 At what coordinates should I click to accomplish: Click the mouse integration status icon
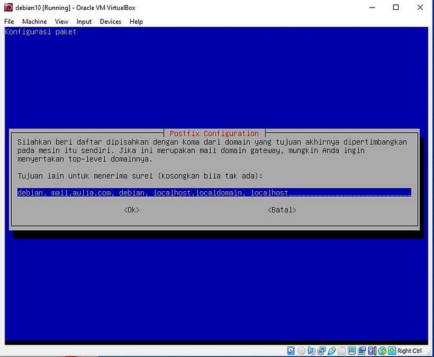382,350
